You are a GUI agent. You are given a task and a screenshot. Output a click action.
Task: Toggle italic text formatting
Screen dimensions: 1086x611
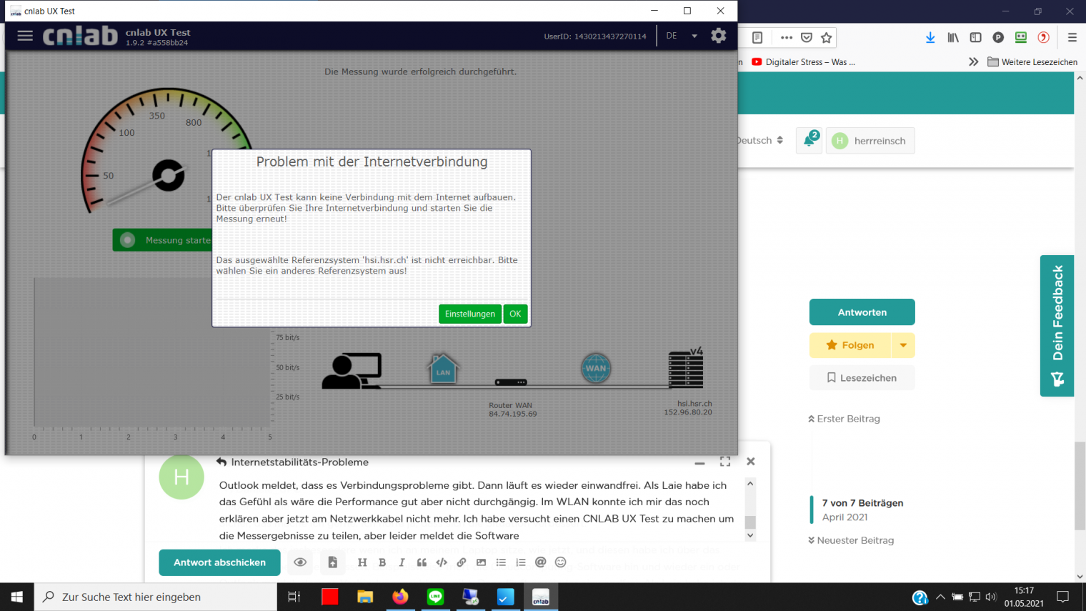pos(402,562)
